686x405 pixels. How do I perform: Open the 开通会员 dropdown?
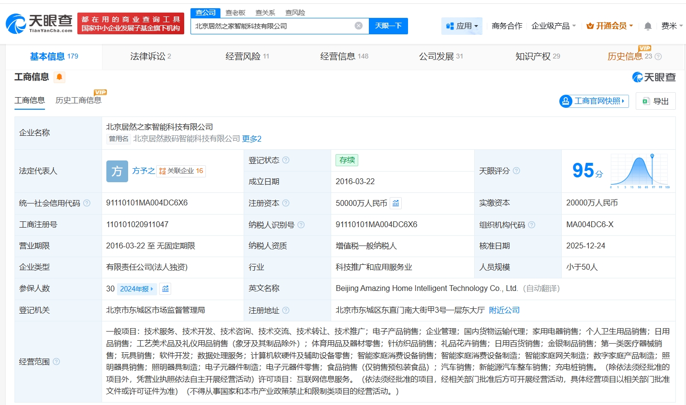(609, 26)
